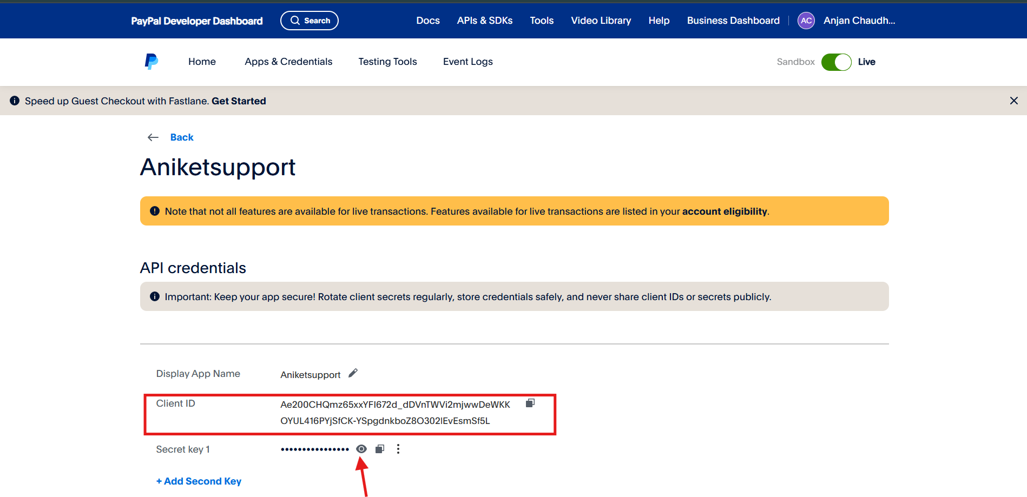Open Secret key 1 more options menu
The width and height of the screenshot is (1027, 497).
[398, 449]
